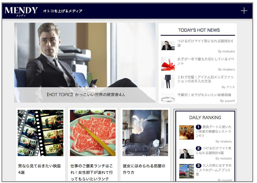The width and height of the screenshot is (257, 183).
Task: Open thumbnail of man adjusting watch in Hot News
Action: point(168,45)
